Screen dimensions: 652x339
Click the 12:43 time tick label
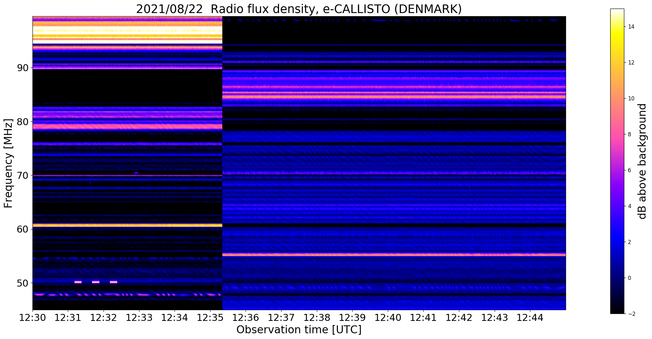click(x=494, y=317)
